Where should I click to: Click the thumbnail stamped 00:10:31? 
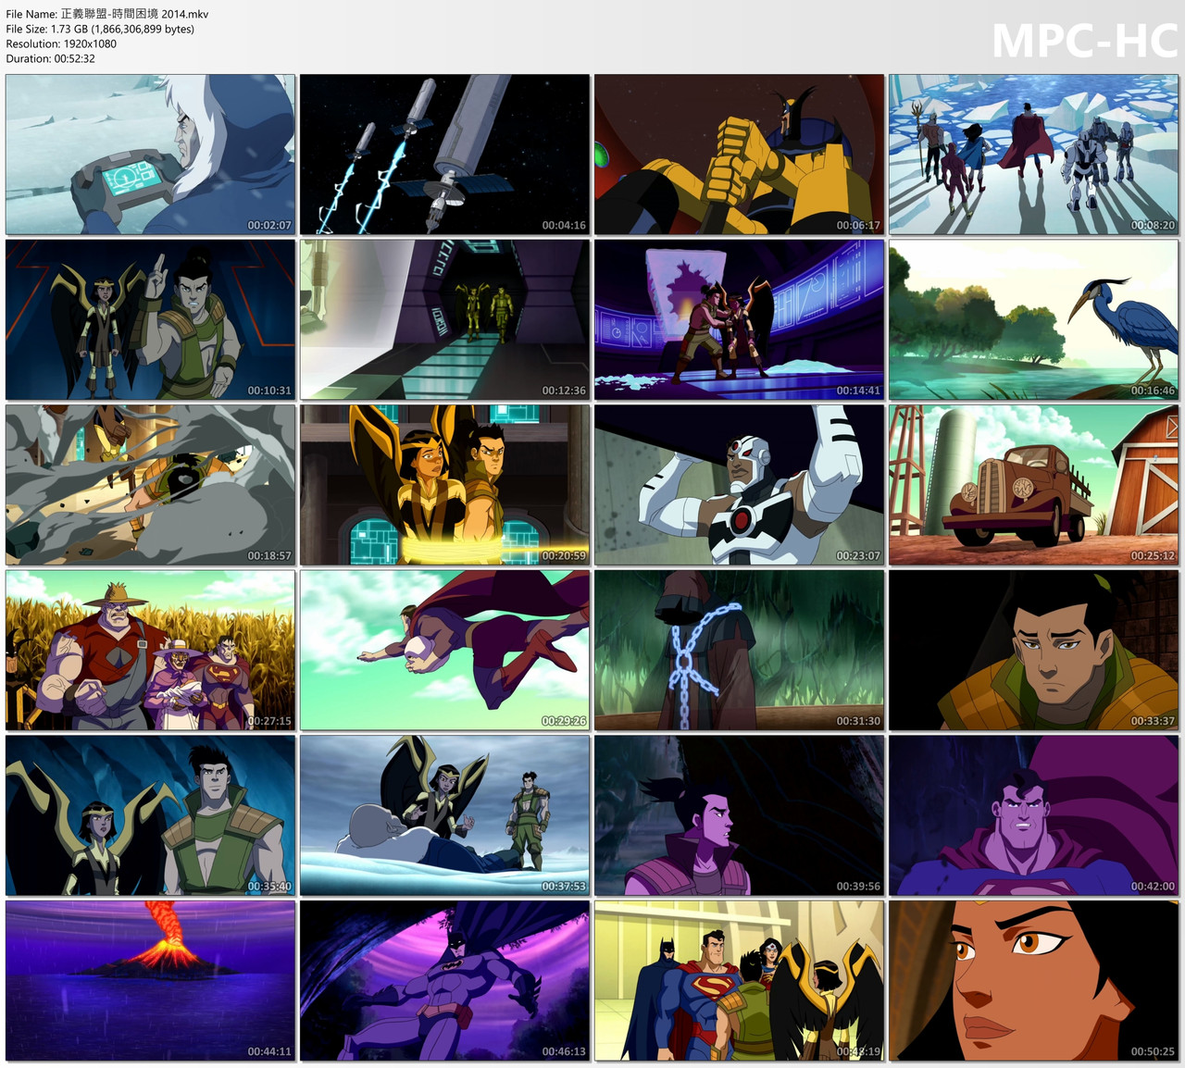pyautogui.click(x=150, y=320)
